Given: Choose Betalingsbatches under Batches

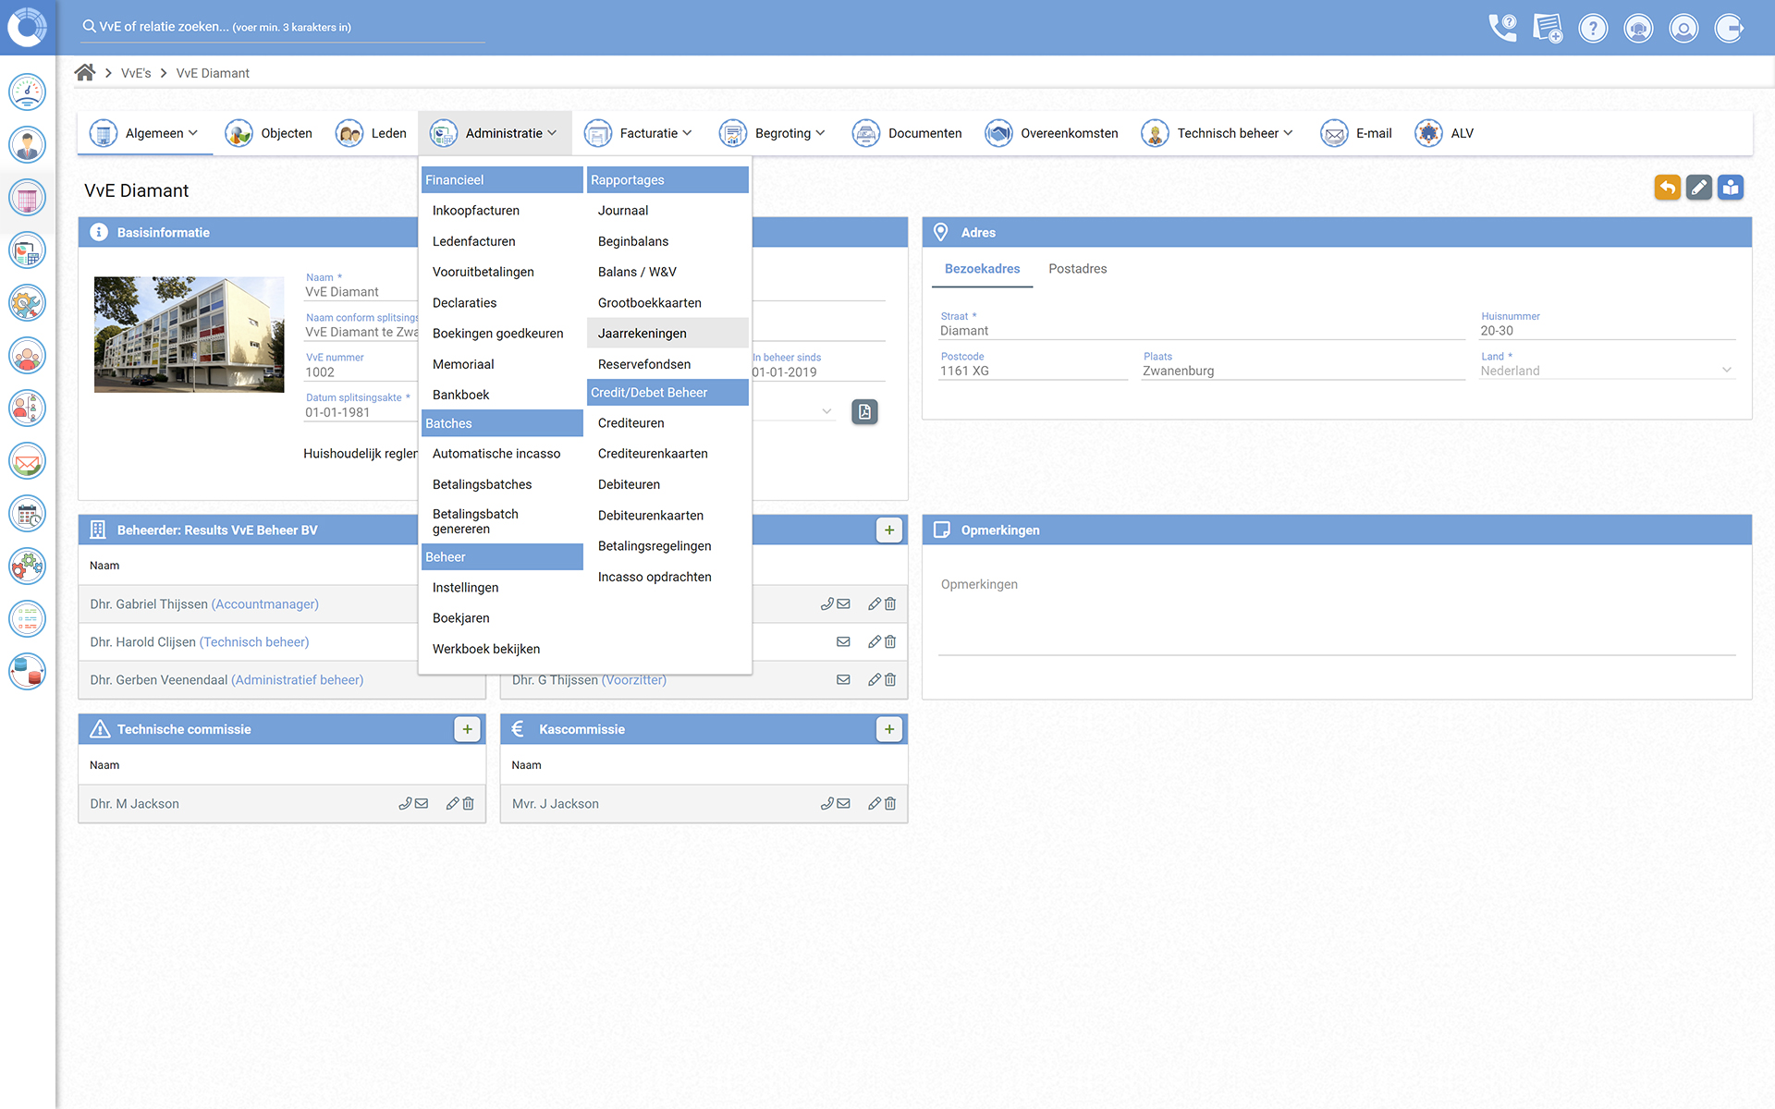Looking at the screenshot, I should click(482, 483).
